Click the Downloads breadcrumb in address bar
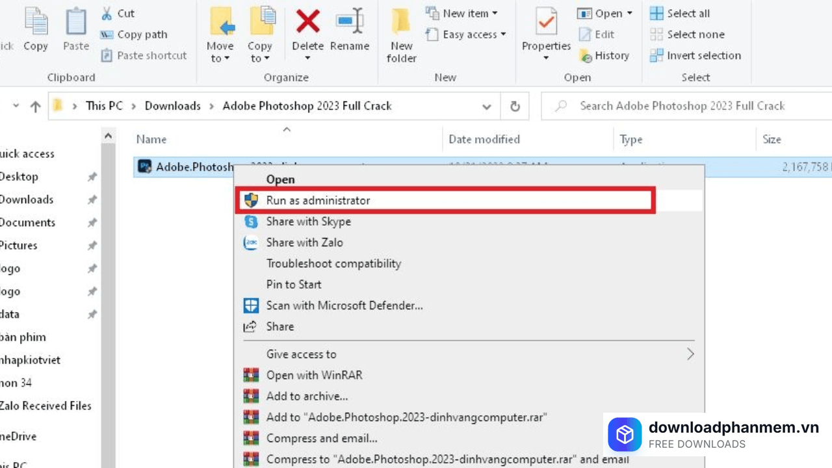 click(x=172, y=106)
